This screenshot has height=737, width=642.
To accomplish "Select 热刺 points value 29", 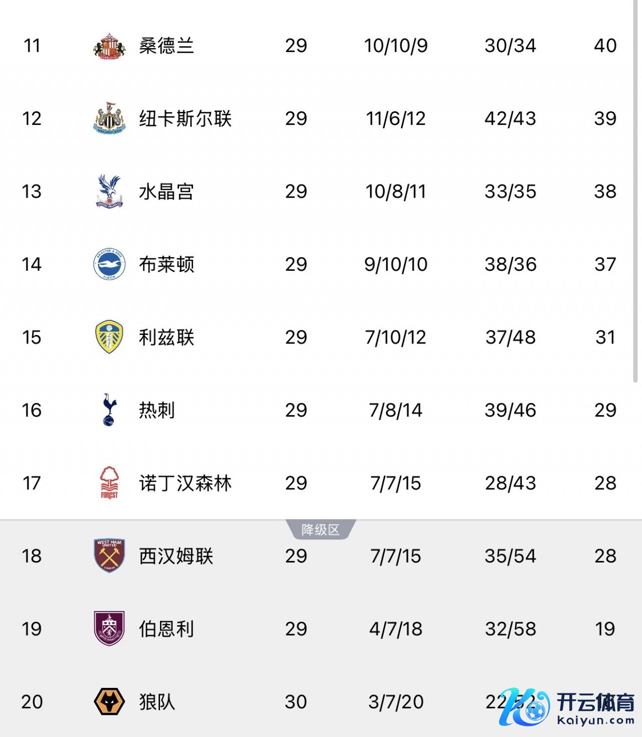I will (x=605, y=410).
